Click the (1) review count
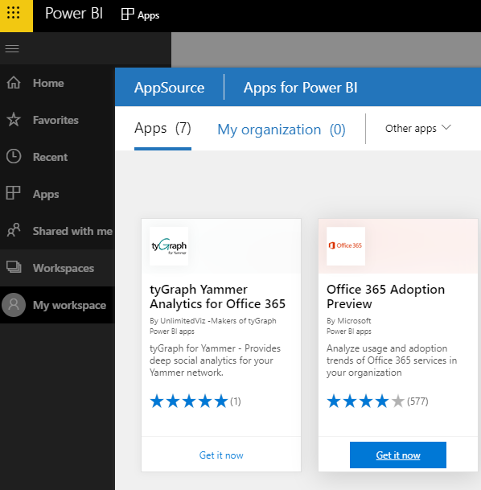481x490 pixels. tap(236, 401)
